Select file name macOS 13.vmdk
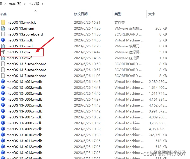Screen dimensions: 190x159 click(x=20, y=40)
